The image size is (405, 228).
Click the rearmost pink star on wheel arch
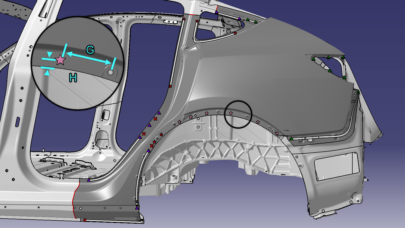click(277, 133)
